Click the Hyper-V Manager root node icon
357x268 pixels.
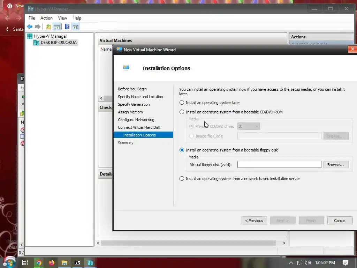coord(30,36)
